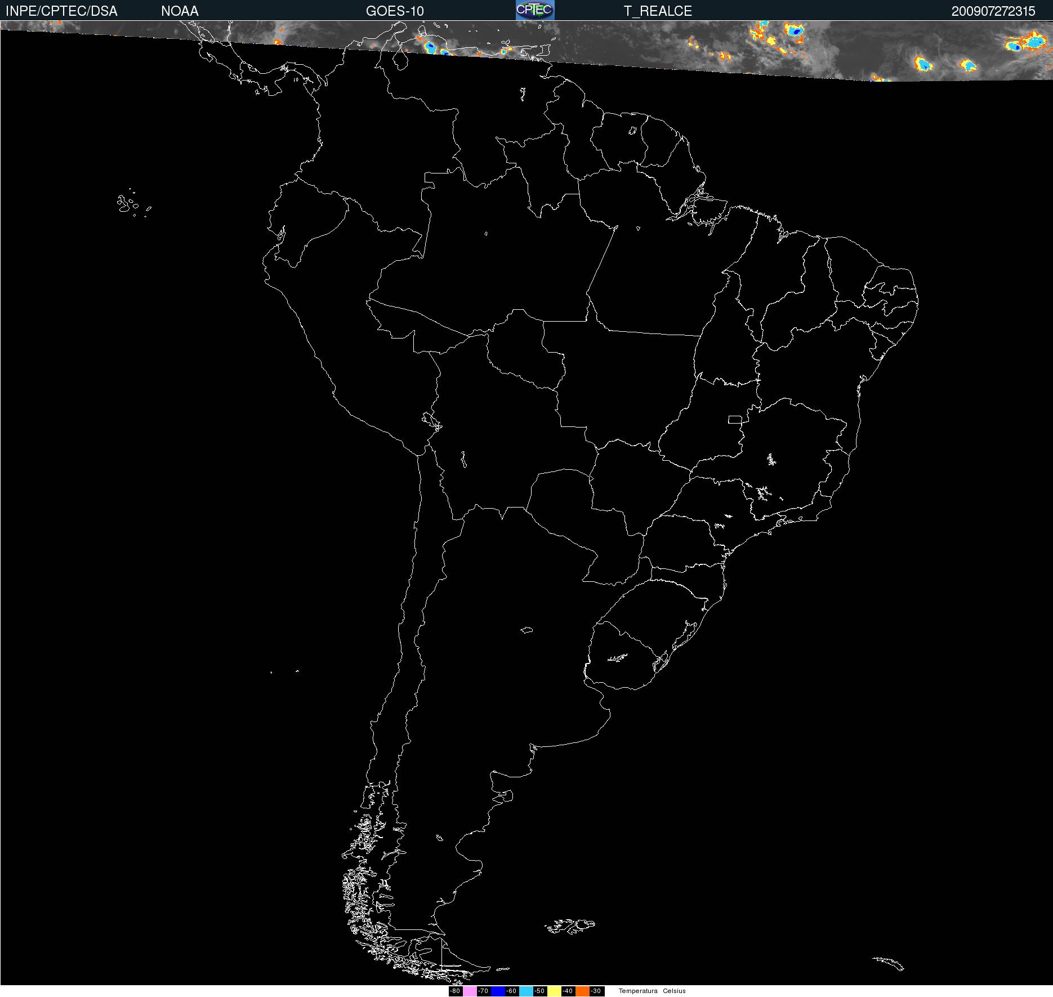Click the Temperatura Celsius legend caption
Image resolution: width=1053 pixels, height=997 pixels.
pyautogui.click(x=652, y=991)
